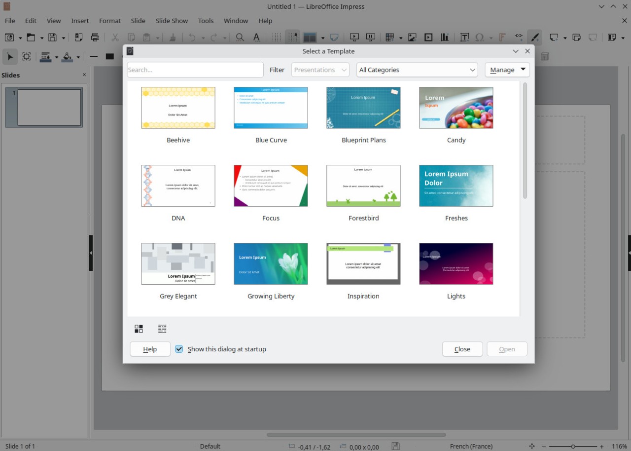Open Find and Replace
The height and width of the screenshot is (451, 631).
pos(240,37)
